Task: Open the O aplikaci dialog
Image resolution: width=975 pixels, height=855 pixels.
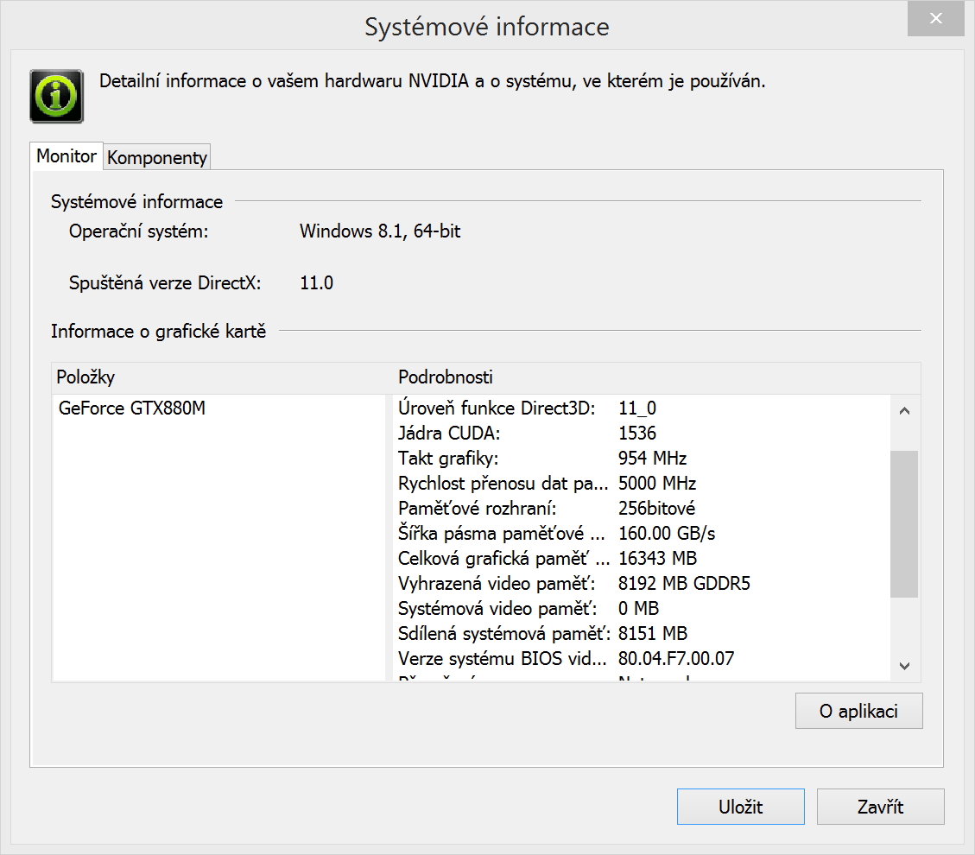Action: [x=858, y=712]
